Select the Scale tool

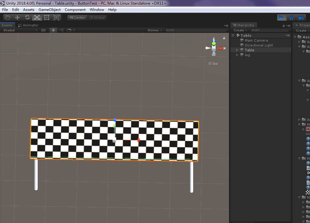[x=37, y=18]
